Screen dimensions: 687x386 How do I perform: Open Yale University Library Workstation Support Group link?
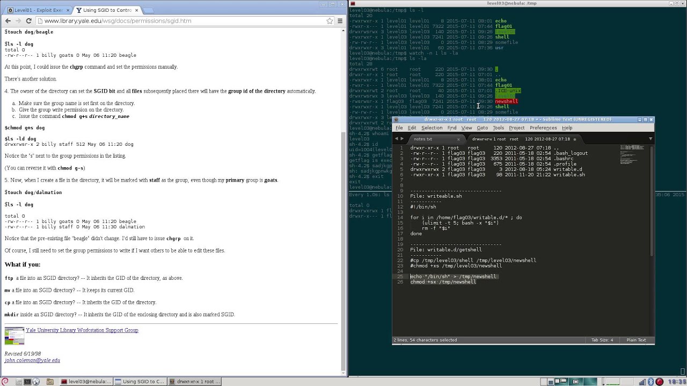[82, 330]
